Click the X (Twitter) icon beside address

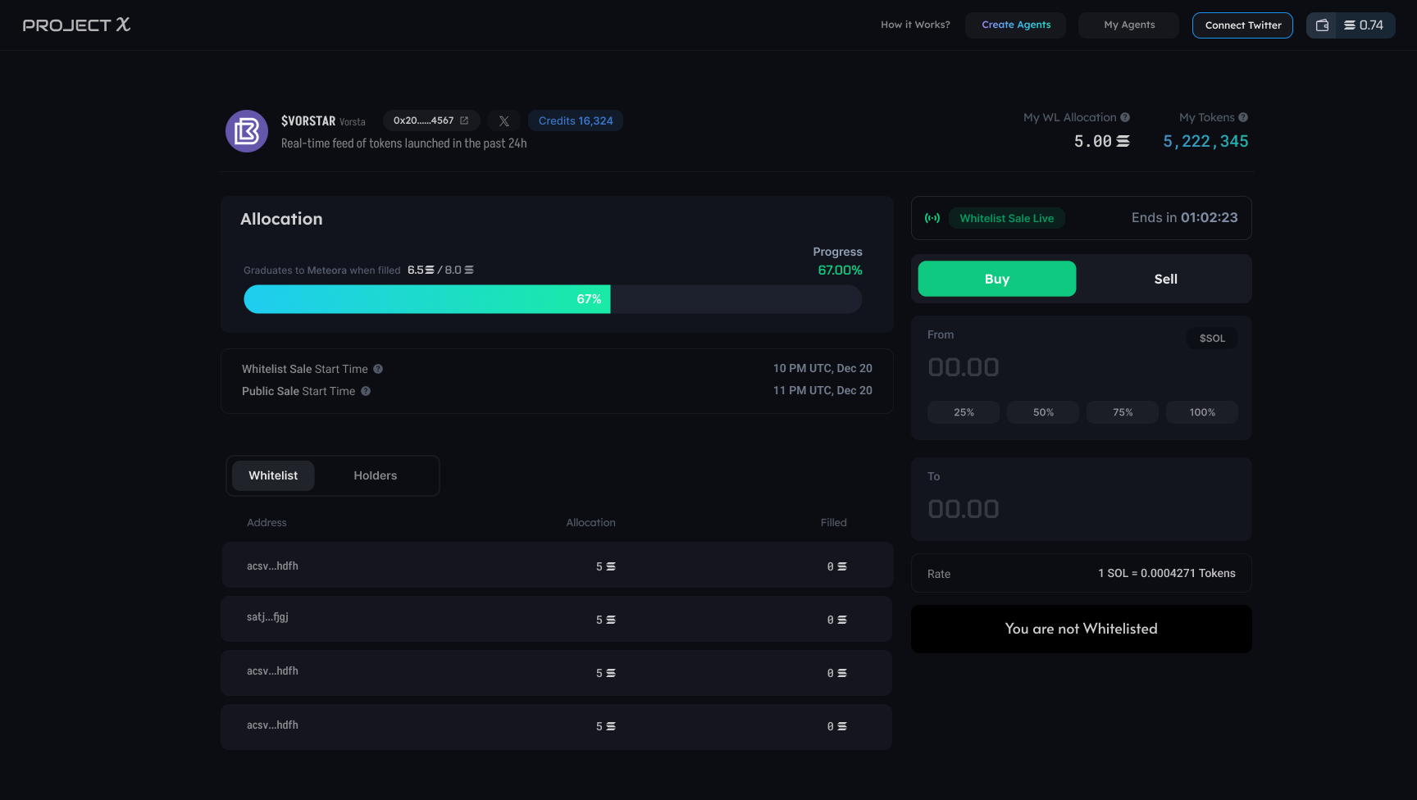tap(503, 121)
